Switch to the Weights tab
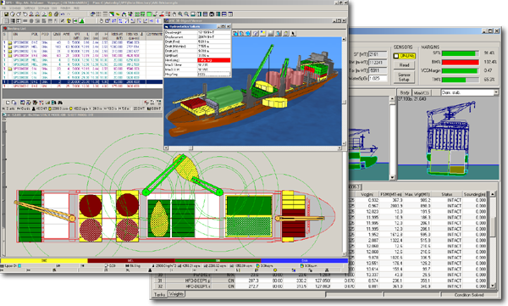This screenshot has height=306, width=508. (x=176, y=294)
